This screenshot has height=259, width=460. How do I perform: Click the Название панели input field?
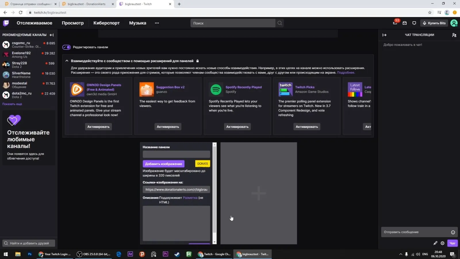177,154
